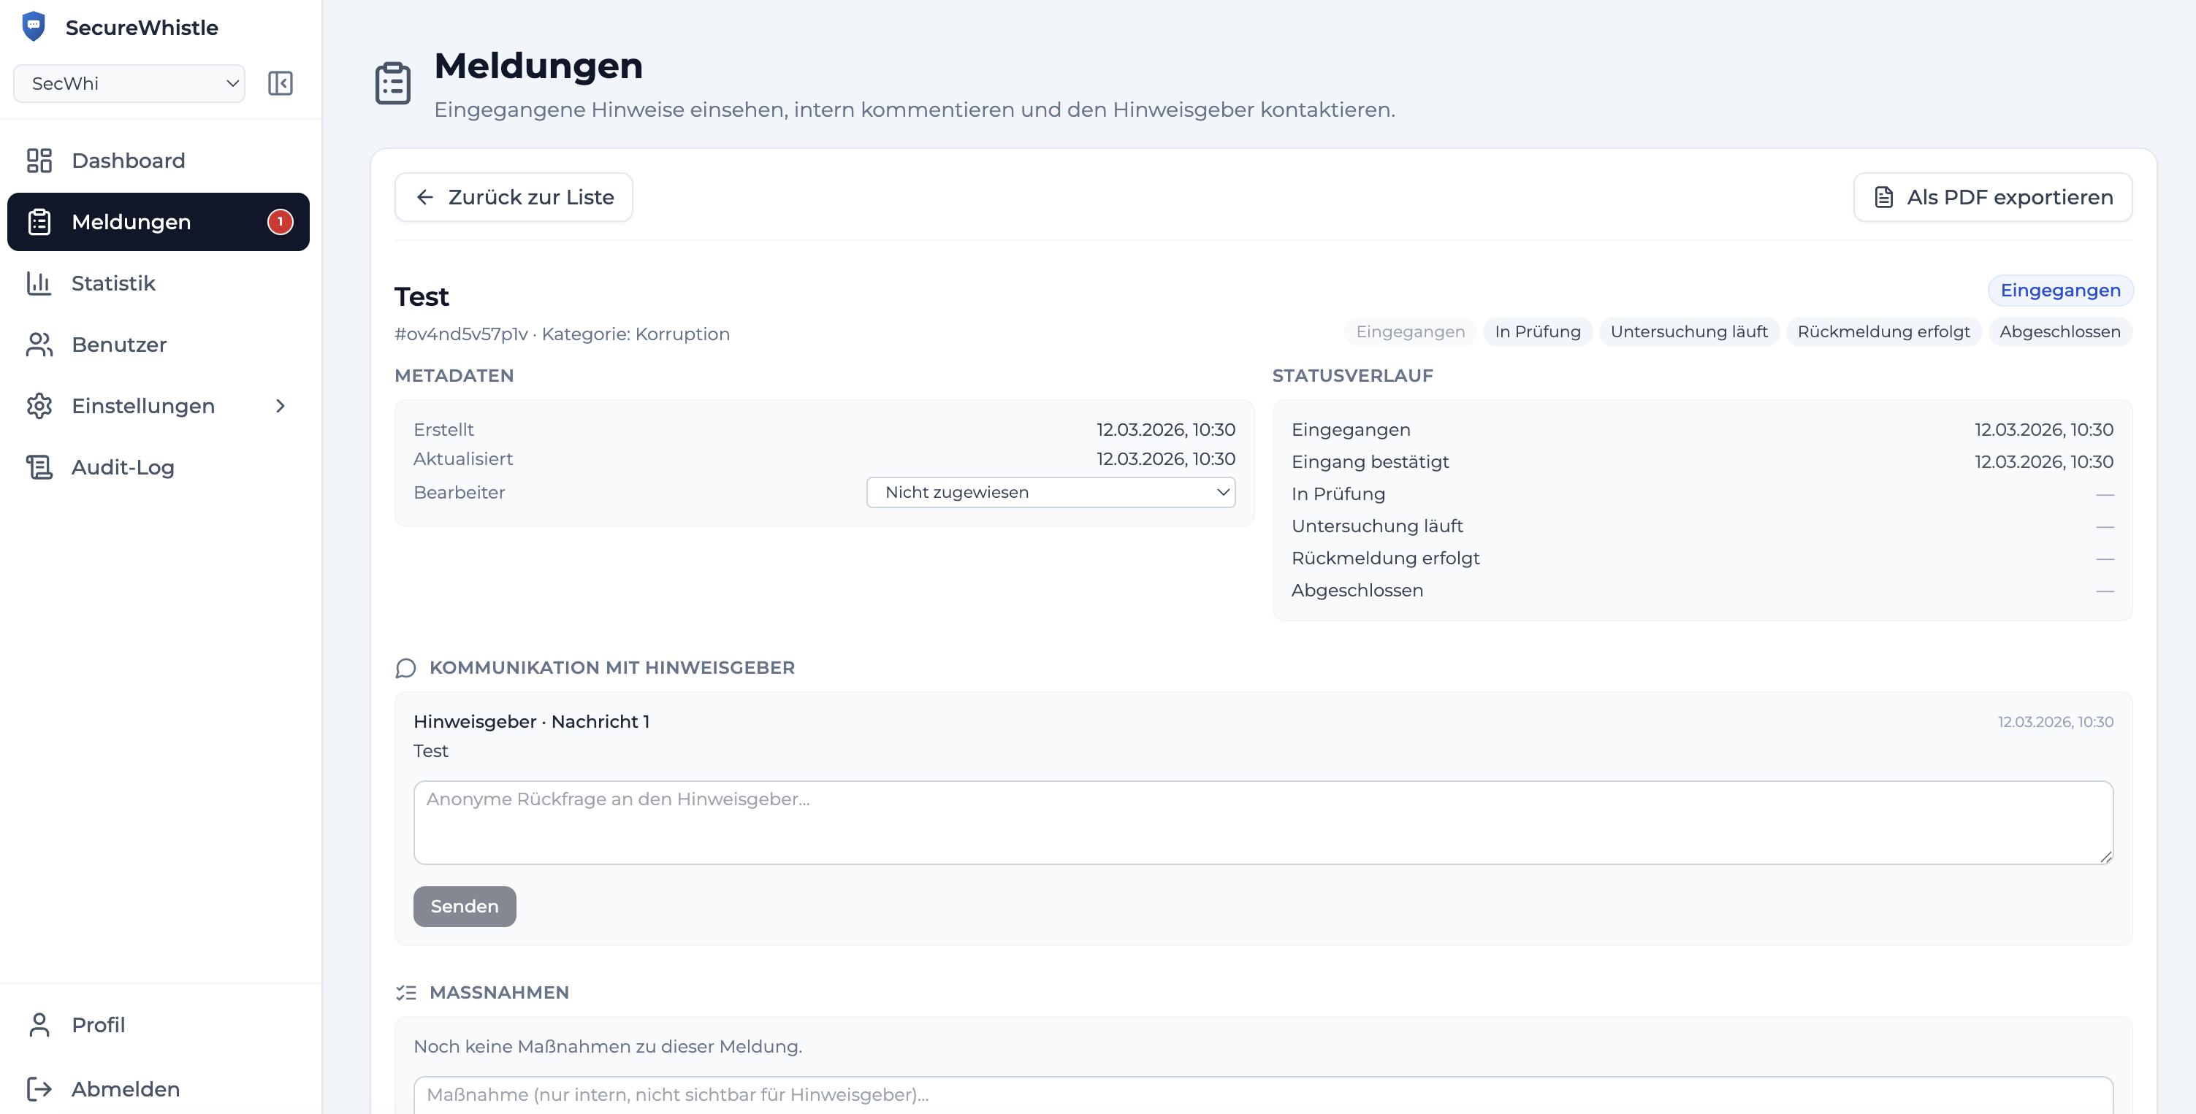The height and width of the screenshot is (1114, 2196).
Task: Open the Bearbeiter Nicht zugewiesen dropdown
Action: click(1051, 492)
